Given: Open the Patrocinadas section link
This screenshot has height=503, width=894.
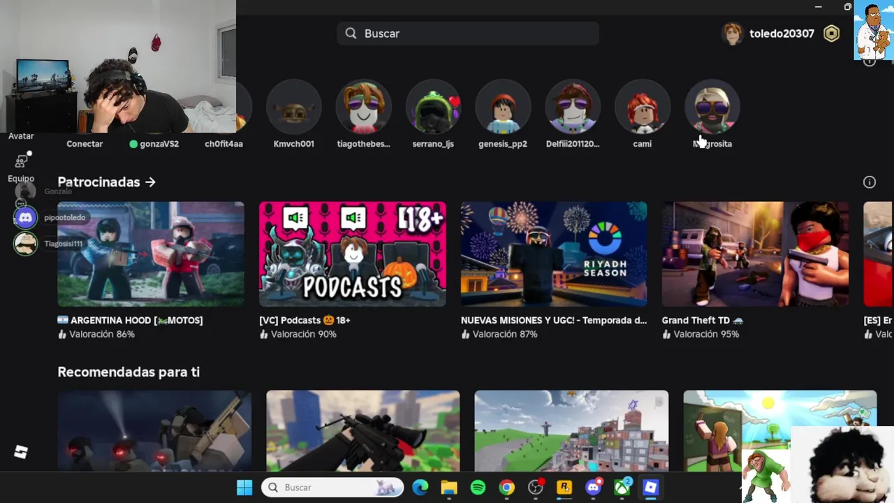Looking at the screenshot, I should click(106, 182).
